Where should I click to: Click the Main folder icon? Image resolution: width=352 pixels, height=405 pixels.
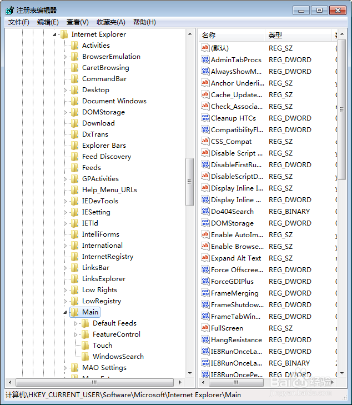click(74, 312)
